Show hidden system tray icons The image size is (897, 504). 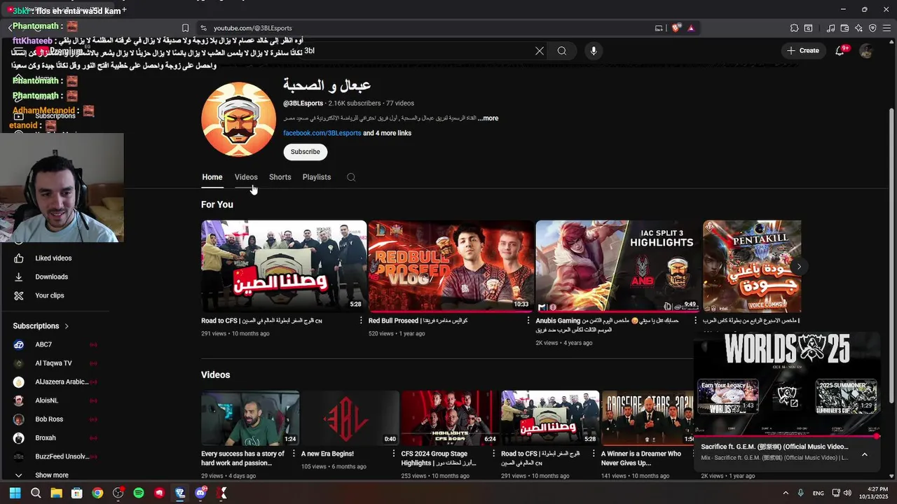coord(785,493)
